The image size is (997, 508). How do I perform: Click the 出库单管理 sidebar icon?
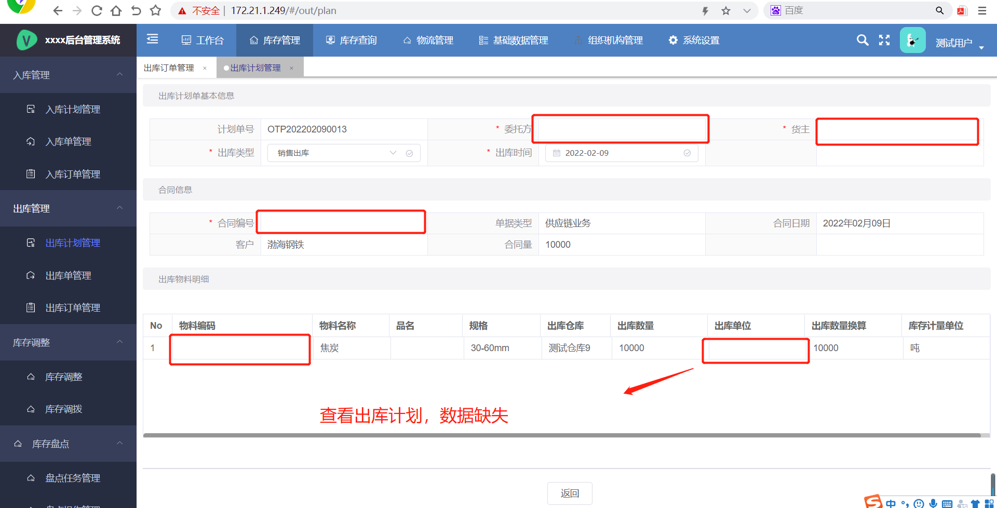31,275
